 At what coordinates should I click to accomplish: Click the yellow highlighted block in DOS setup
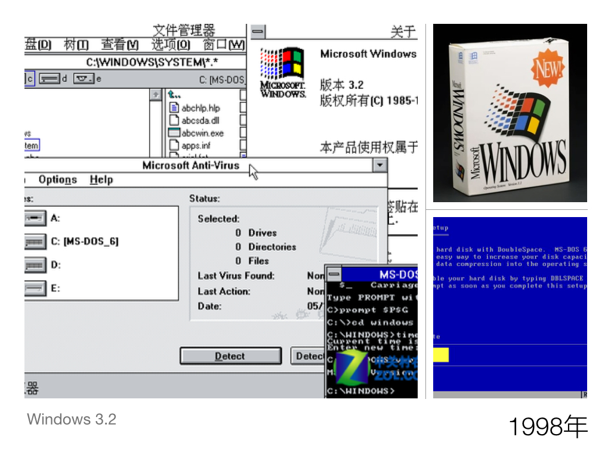441,355
